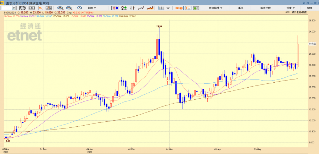The height and width of the screenshot is (154, 319).
Task: Toggle the highlighted data panel display button
Action: coord(188,8)
